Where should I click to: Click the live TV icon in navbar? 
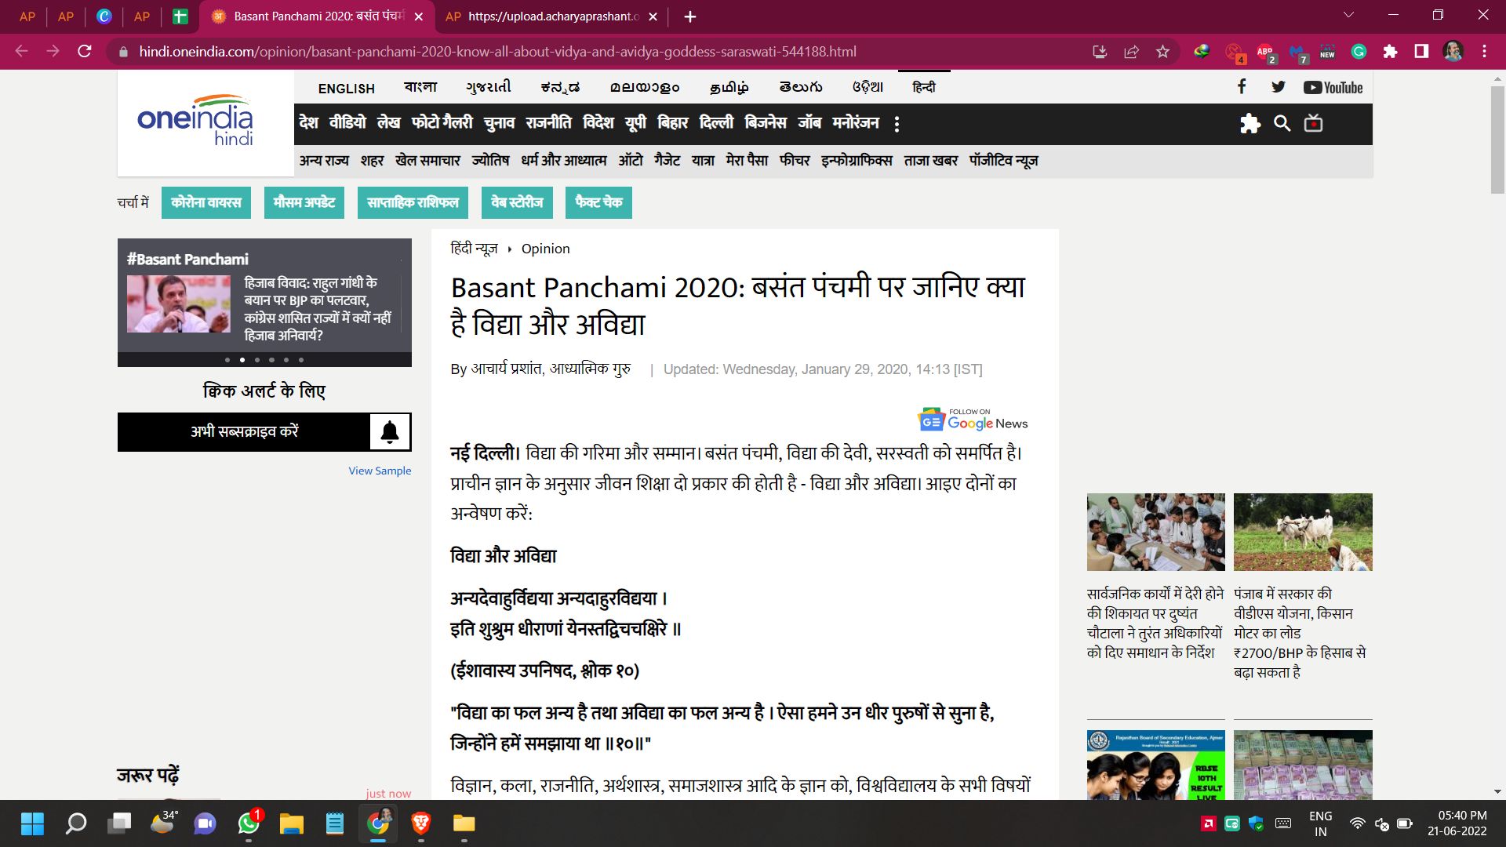[1313, 123]
